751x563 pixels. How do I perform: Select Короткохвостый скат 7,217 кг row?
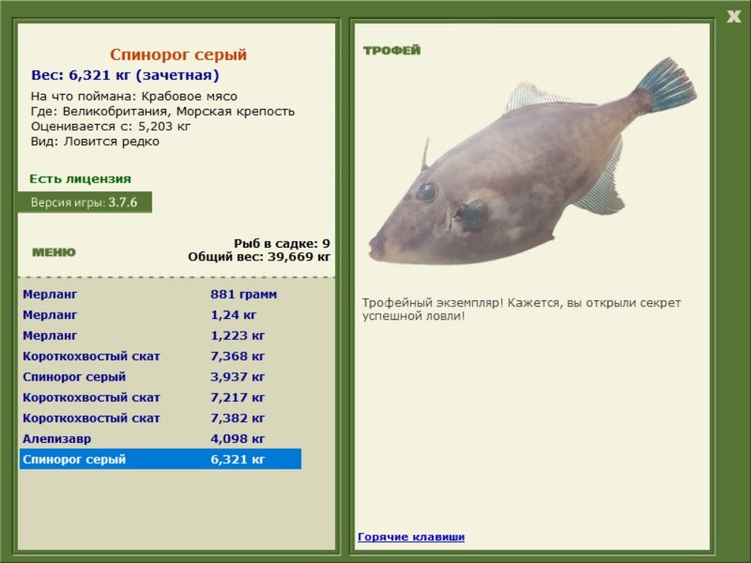161,397
